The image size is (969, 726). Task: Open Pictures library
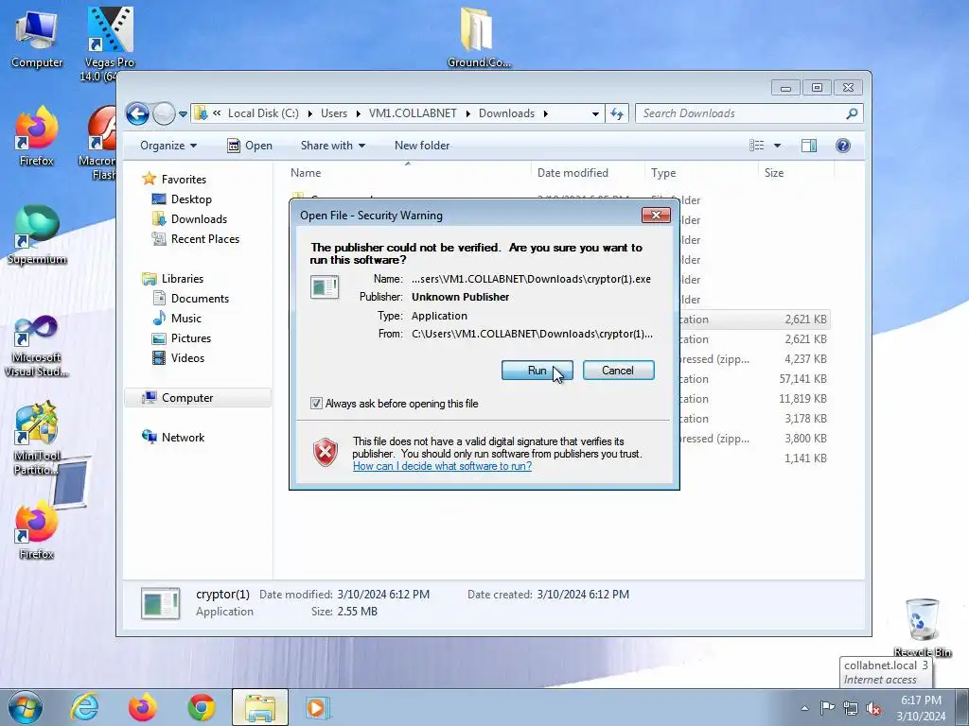pos(191,338)
